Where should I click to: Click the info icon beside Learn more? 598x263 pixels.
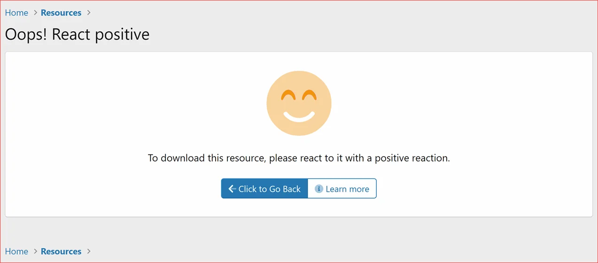pos(318,189)
